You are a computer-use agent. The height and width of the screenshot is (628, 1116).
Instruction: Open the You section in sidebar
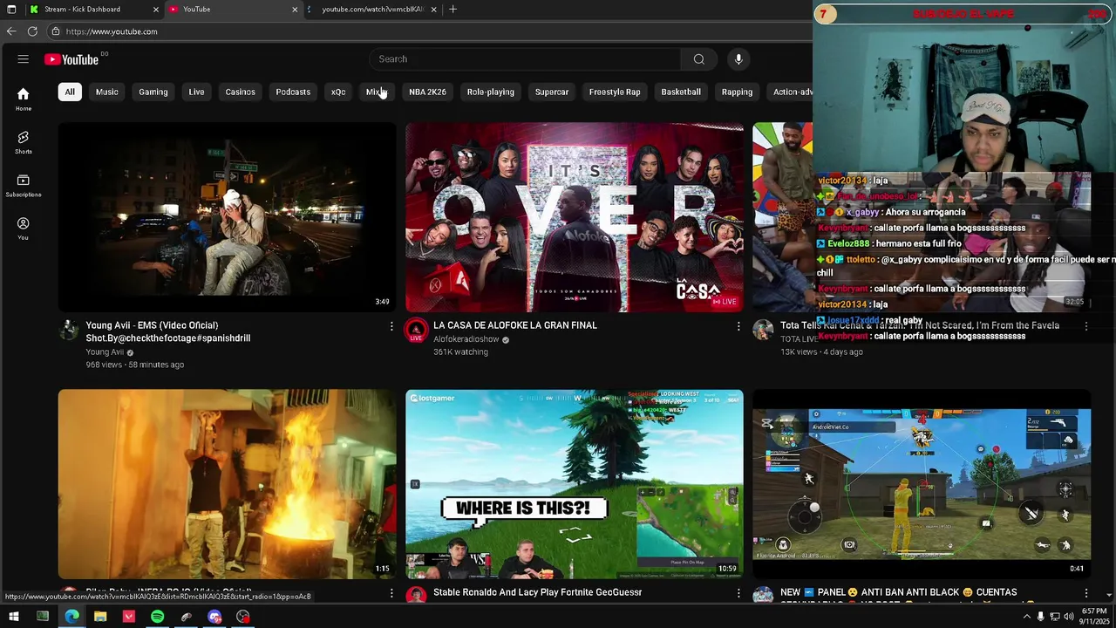click(24, 229)
